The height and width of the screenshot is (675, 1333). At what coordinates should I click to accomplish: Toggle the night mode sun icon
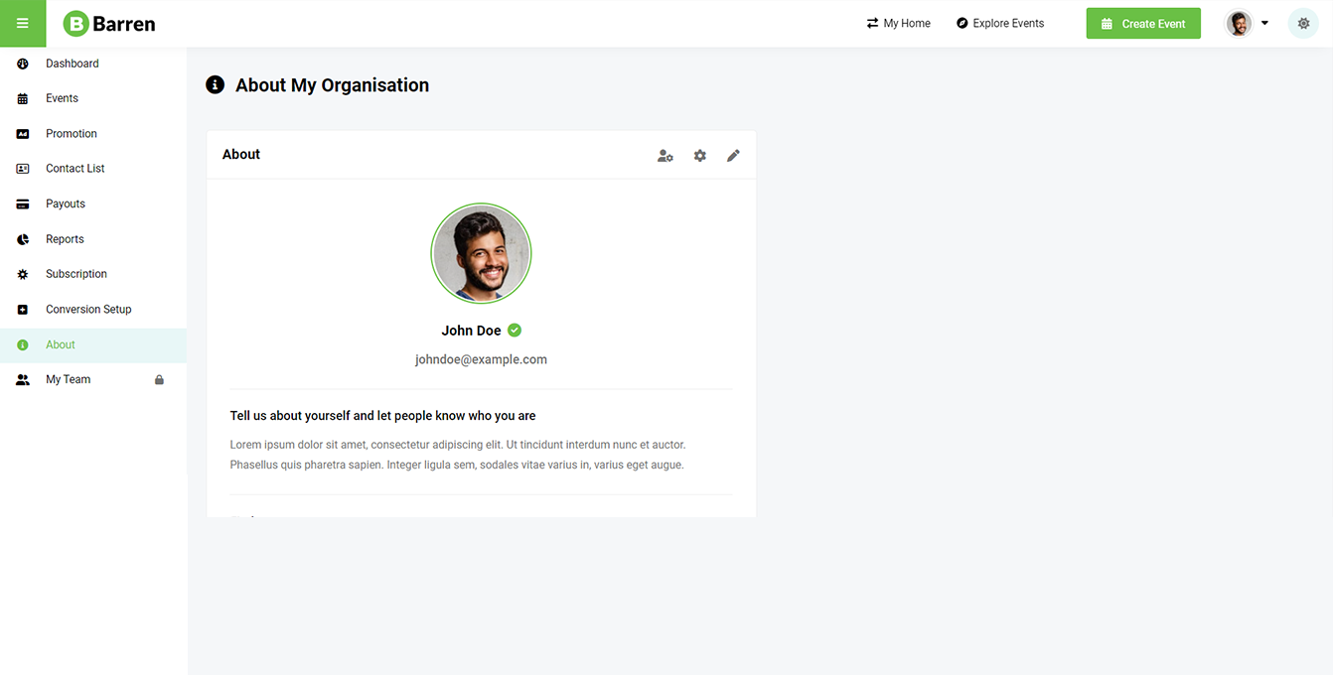(x=1303, y=24)
